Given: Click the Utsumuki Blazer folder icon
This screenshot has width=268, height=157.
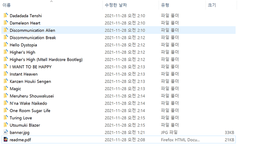Looking at the screenshot, I should coord(6,125).
